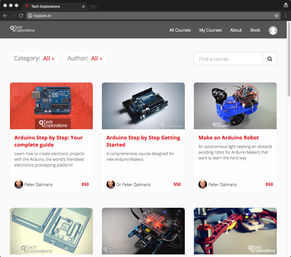Click description 'A comprehensive course designed for new Arduino Makers'

(x=140, y=157)
